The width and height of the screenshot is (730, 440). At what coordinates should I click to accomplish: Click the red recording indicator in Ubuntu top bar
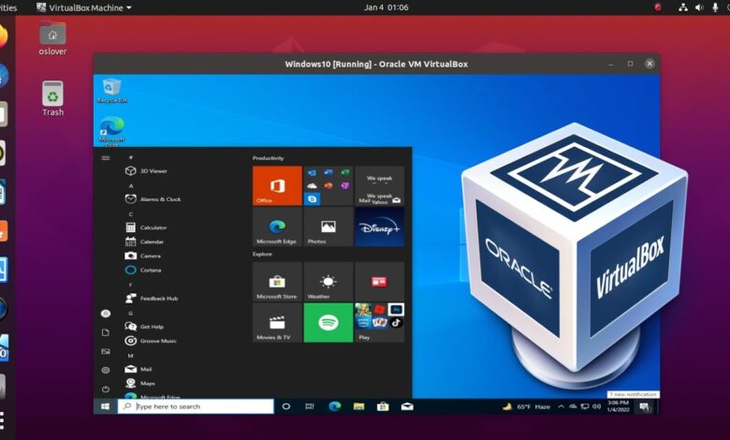658,7
